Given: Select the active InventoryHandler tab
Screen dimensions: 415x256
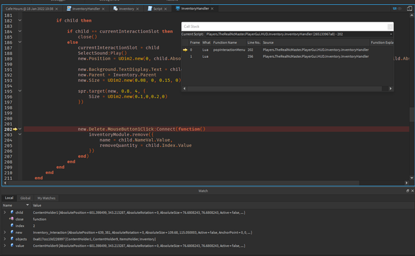Looking at the screenshot, I should [x=195, y=8].
